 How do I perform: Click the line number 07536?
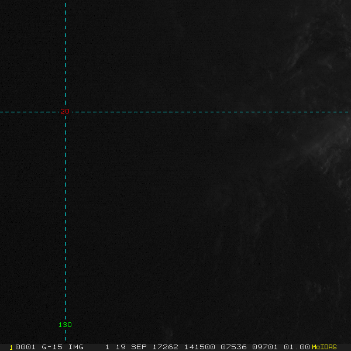coord(233,347)
